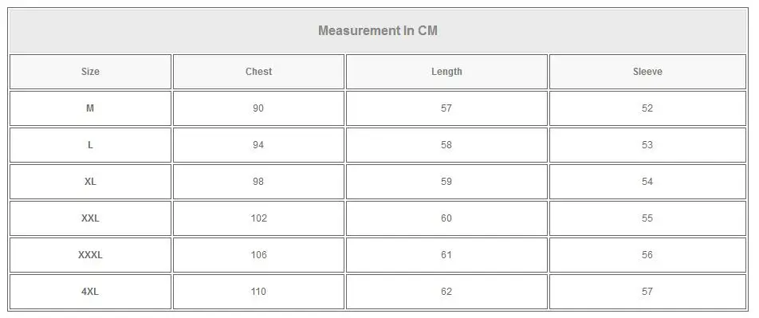The height and width of the screenshot is (318, 759).
Task: Select the Length column header
Action: [x=446, y=72]
